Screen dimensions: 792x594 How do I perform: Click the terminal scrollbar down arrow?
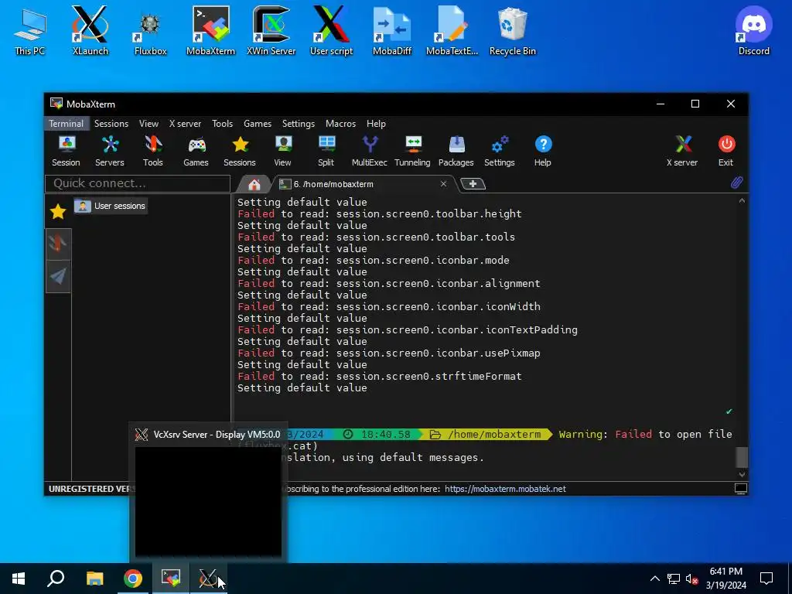[x=742, y=474]
